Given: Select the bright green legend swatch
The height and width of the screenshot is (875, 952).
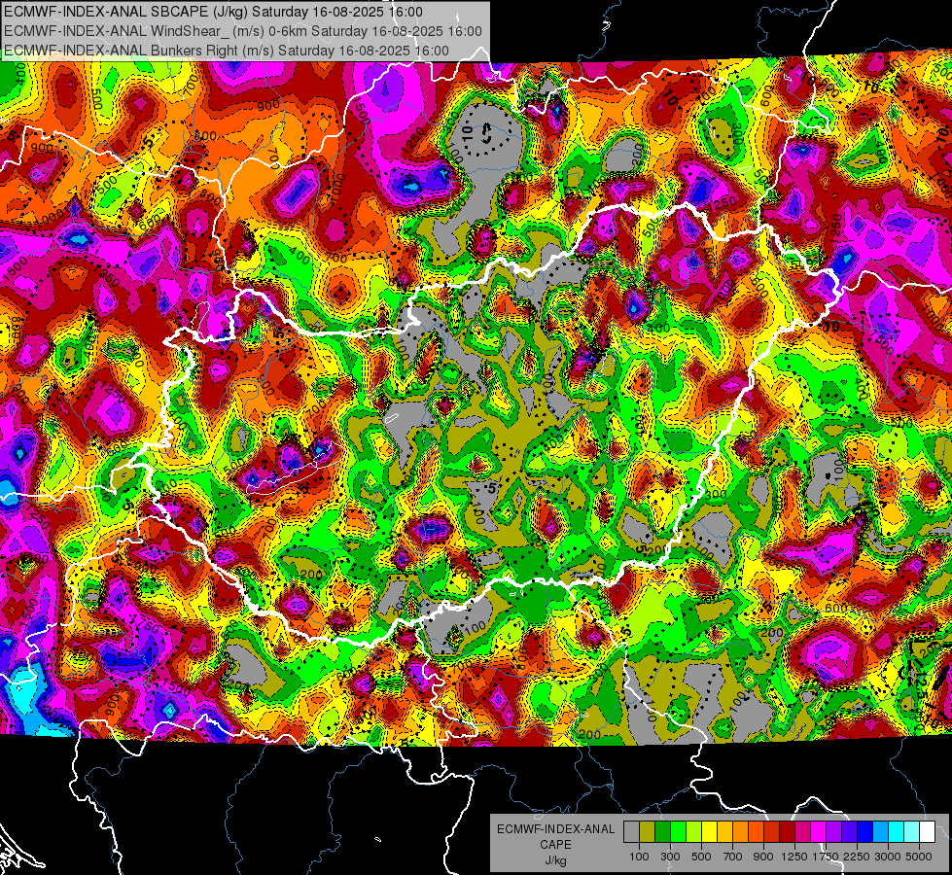Looking at the screenshot, I should pyautogui.click(x=678, y=832).
